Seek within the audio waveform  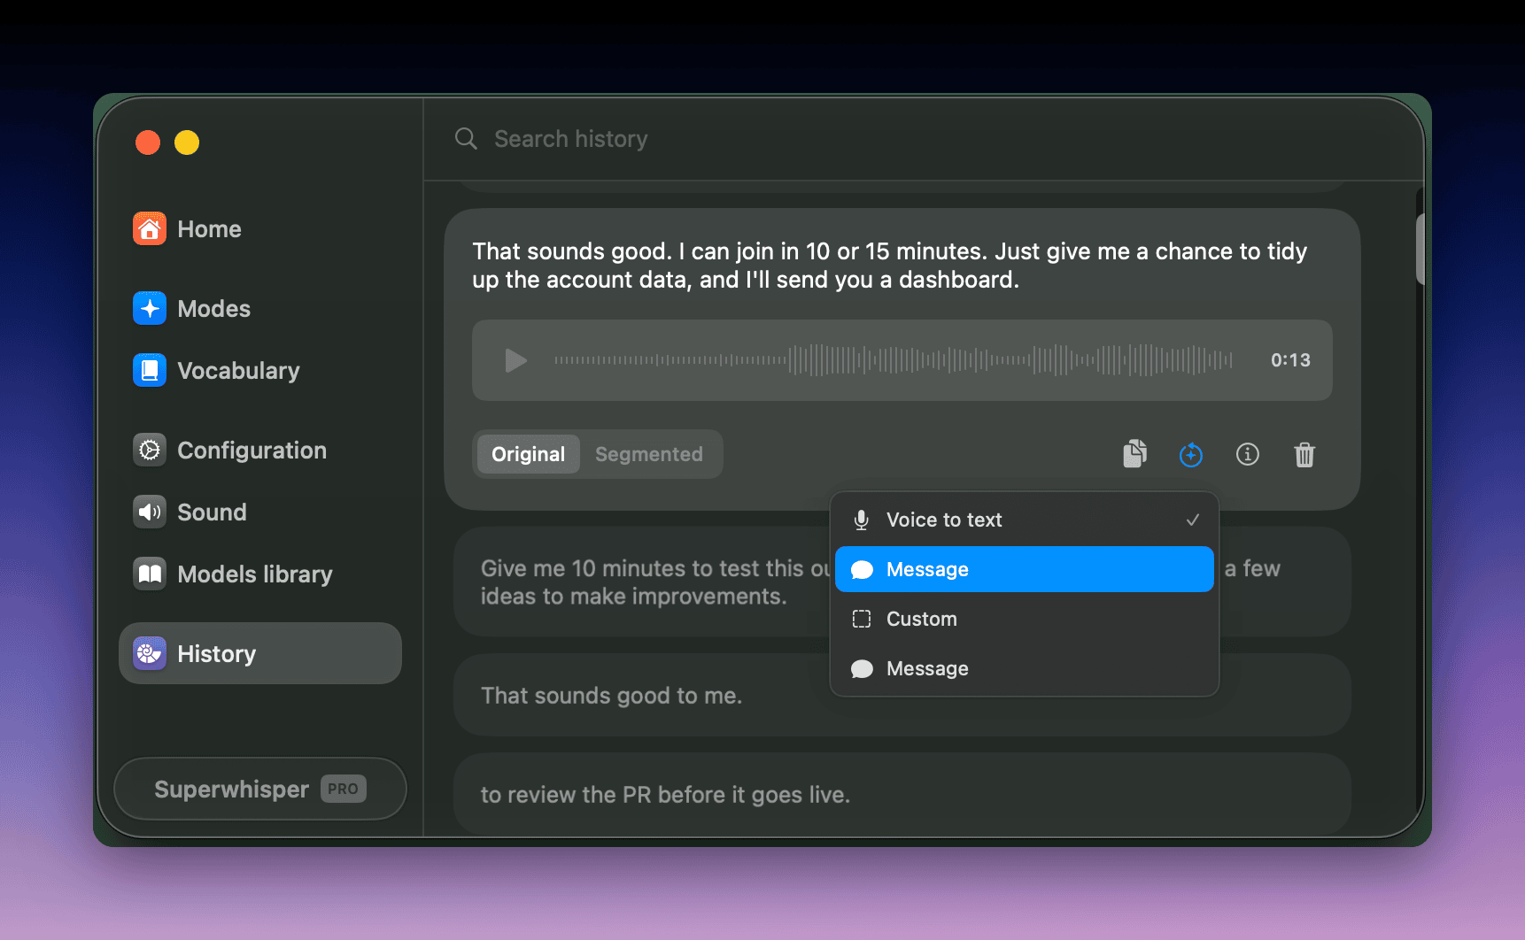coord(894,360)
